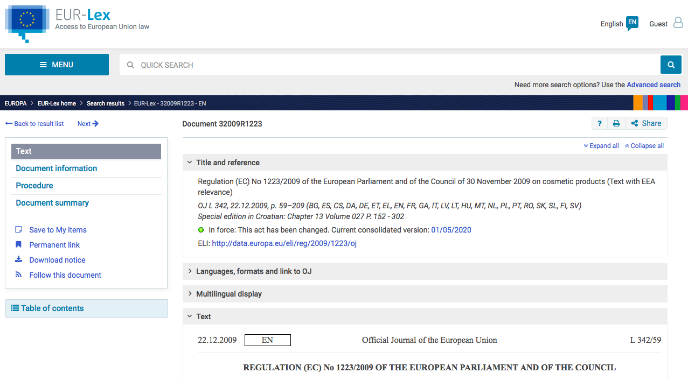Click Collapse all sections link
This screenshot has width=688, height=380.
(x=644, y=146)
